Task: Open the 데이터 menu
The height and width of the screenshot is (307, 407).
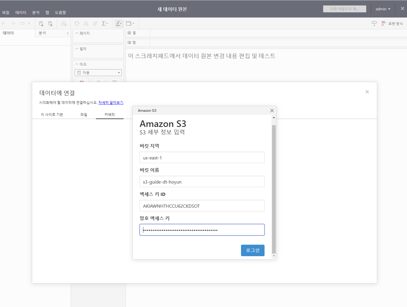Action: 21,13
